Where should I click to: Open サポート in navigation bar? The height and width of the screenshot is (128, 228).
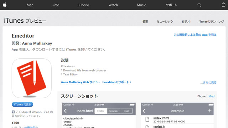click(171, 5)
